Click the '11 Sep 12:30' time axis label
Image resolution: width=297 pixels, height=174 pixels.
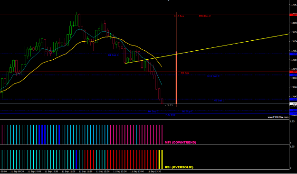click(x=120, y=171)
